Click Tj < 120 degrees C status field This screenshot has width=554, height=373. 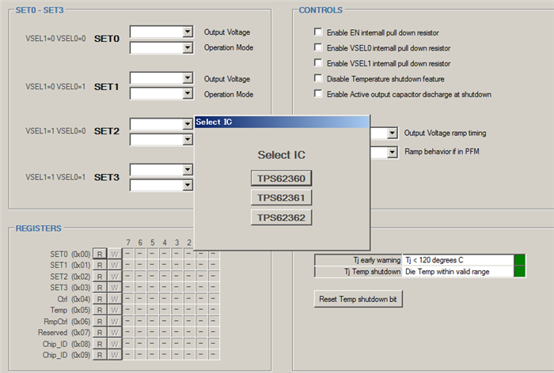(x=457, y=260)
